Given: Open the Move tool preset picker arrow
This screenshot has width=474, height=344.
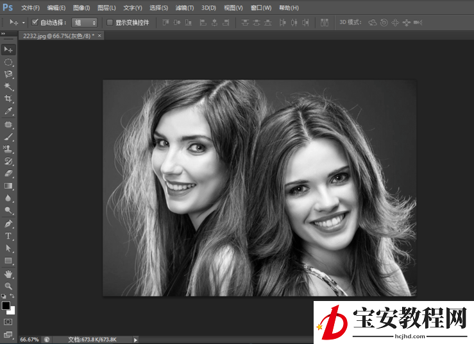Looking at the screenshot, I should click(23, 22).
